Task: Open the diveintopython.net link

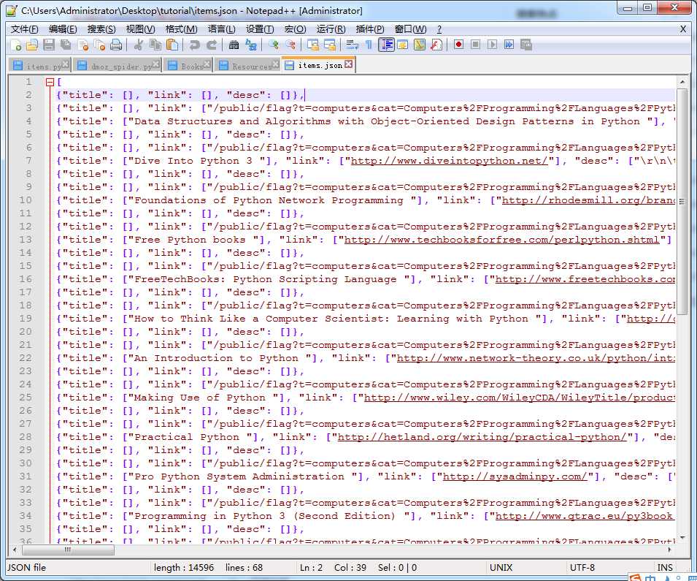Action: coord(449,161)
